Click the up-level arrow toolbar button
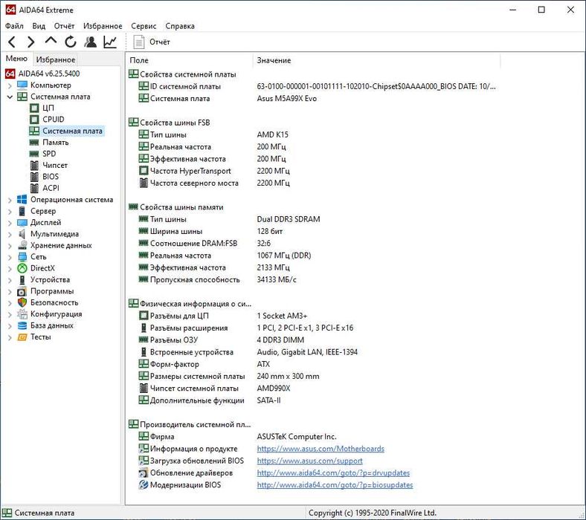 [x=51, y=41]
